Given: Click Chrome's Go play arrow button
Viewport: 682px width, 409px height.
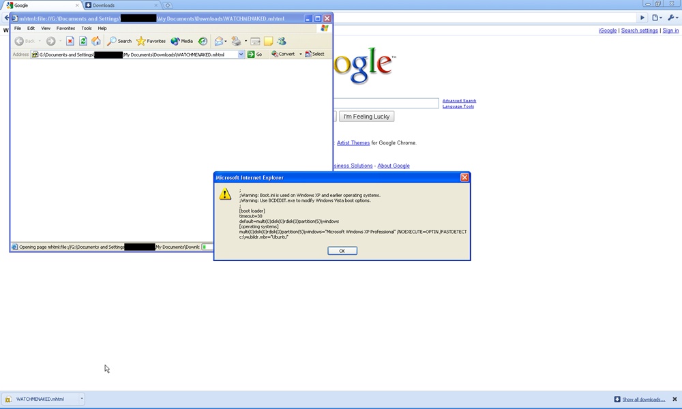Looking at the screenshot, I should [642, 18].
